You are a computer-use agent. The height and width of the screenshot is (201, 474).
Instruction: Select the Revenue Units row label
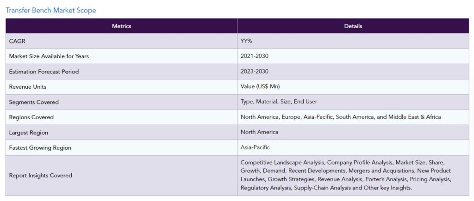click(28, 87)
